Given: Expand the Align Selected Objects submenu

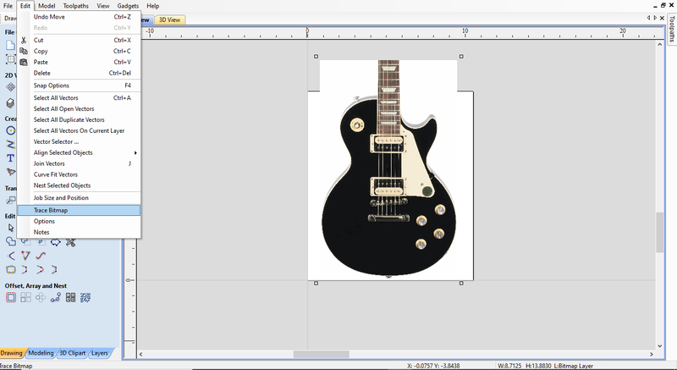Looking at the screenshot, I should click(x=79, y=152).
